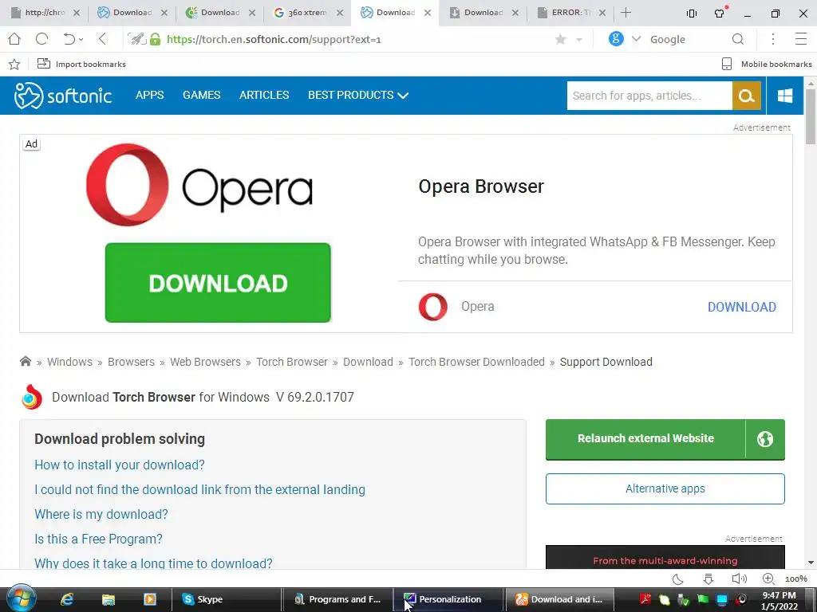Navigate back with the back arrow
Viewport: 817px width, 612px height.
(103, 39)
